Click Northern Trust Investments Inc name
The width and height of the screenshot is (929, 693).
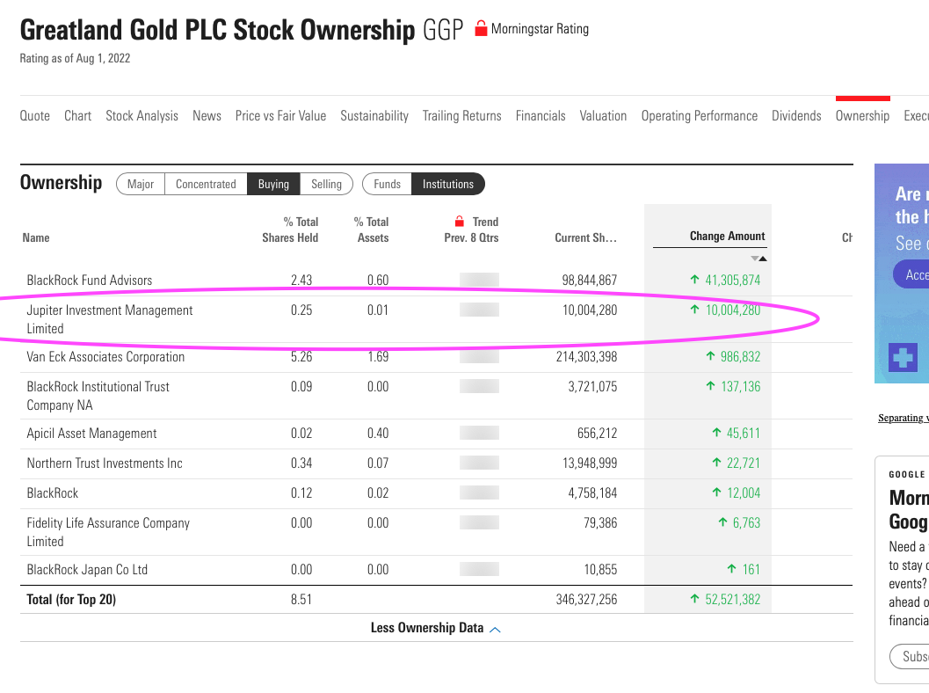105,463
